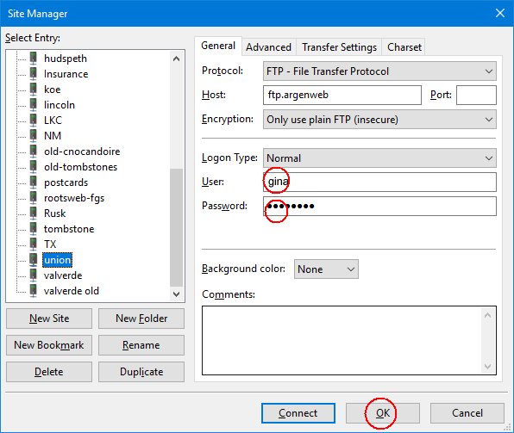Viewport: 514px width, 433px height.
Task: Click the server icon beside valverde old
Action: coord(34,291)
